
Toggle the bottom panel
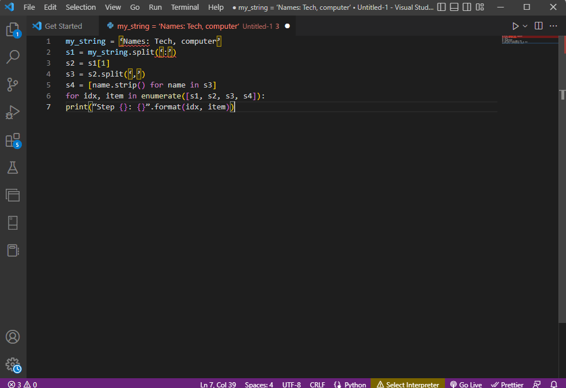pos(454,7)
